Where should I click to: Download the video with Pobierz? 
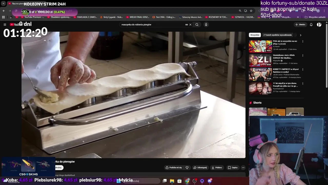tap(217, 168)
